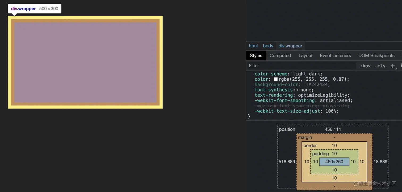Image resolution: width=402 pixels, height=192 pixels.
Task: Click the plus icon for new style rule
Action: click(392, 66)
